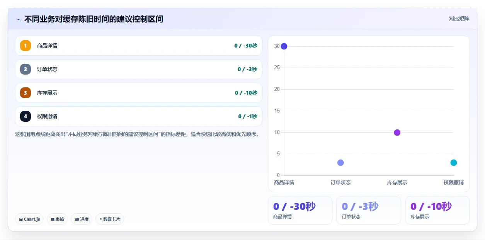
Task: Click the y-axis tick label 15
Action: 277,111
